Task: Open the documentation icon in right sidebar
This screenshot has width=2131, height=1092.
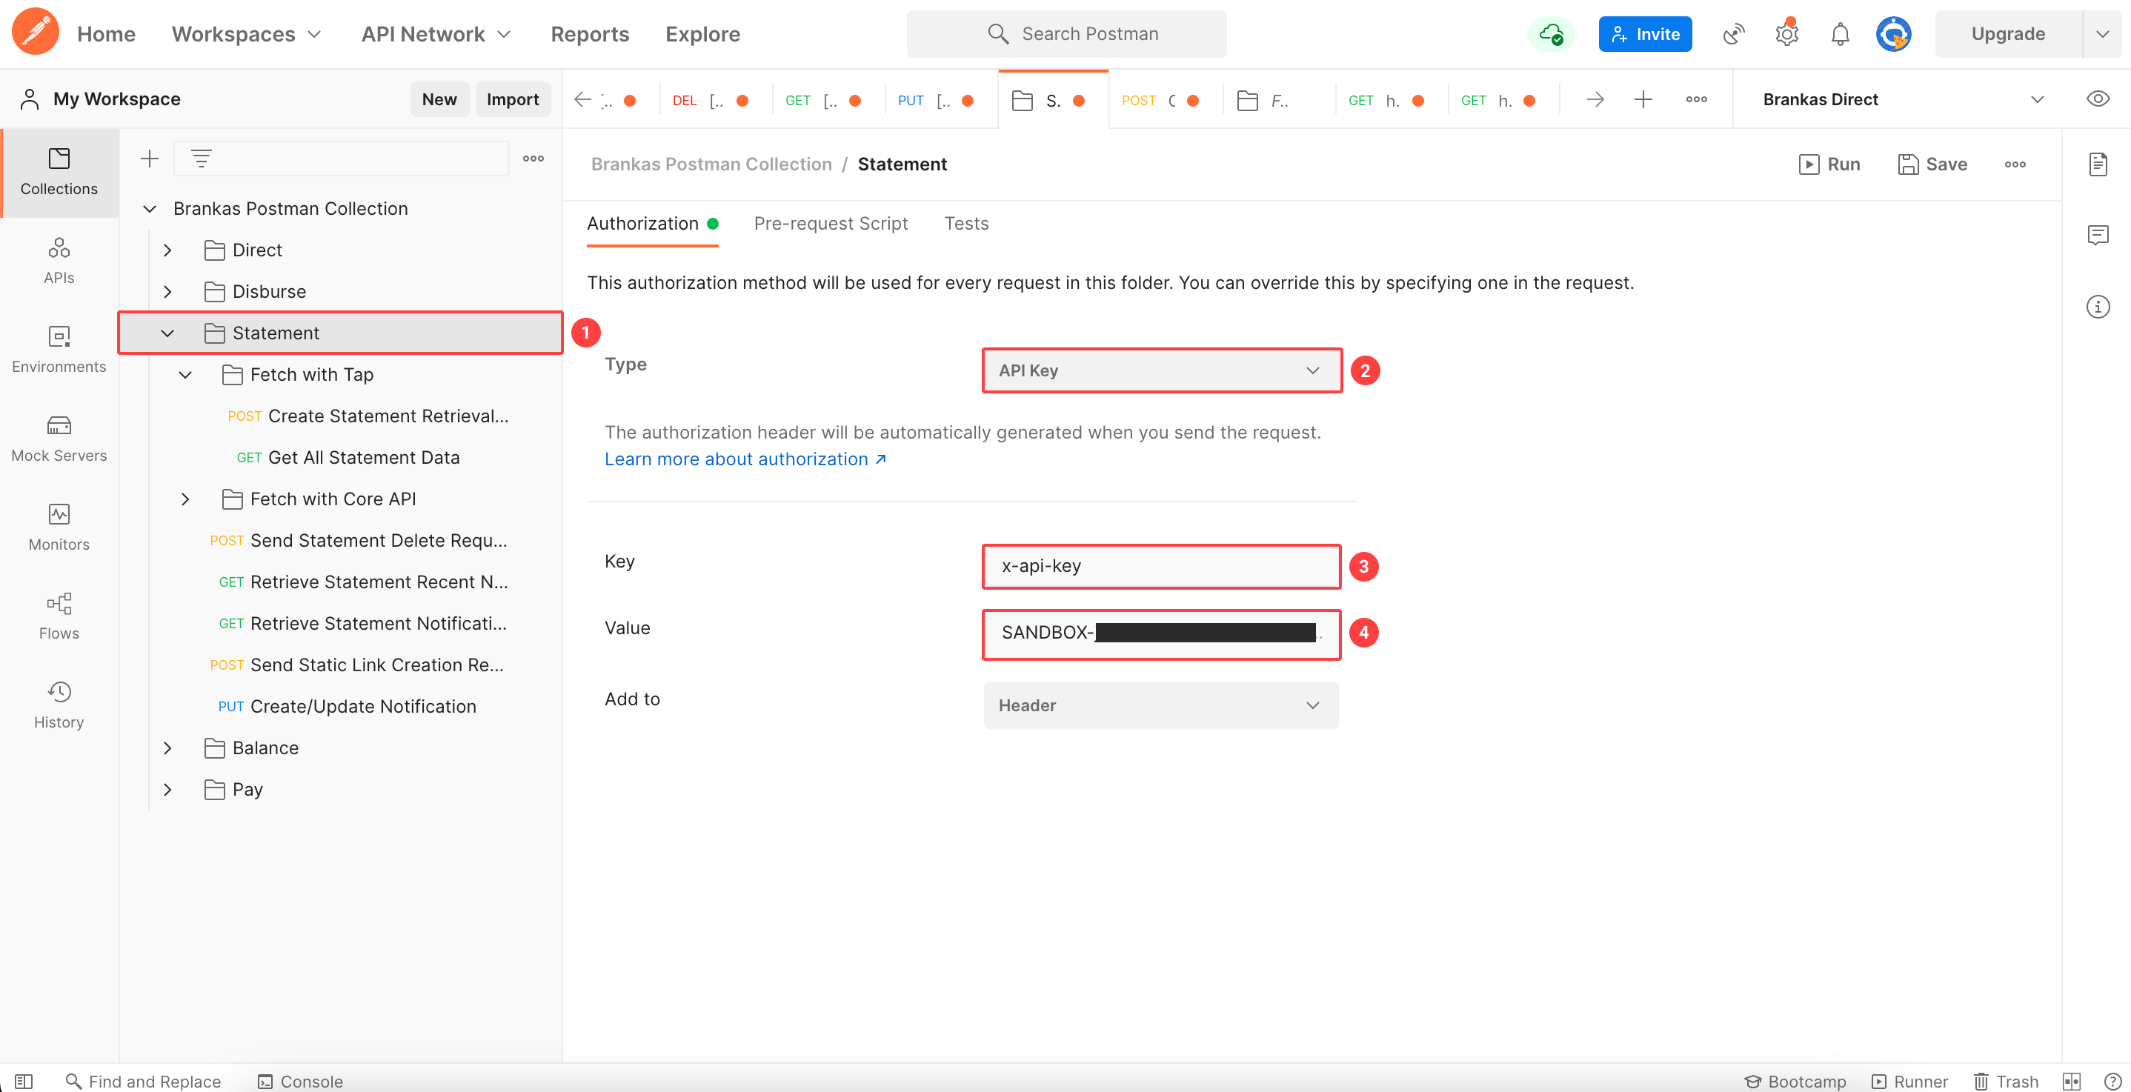Action: tap(2098, 164)
